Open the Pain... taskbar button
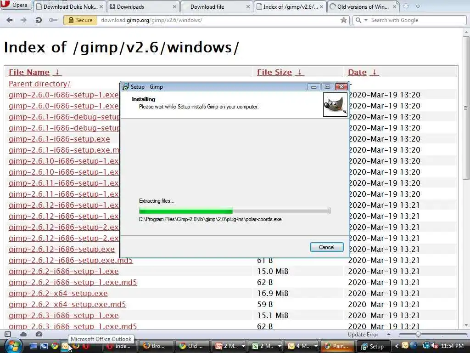Viewport: 470px width, 353px height. (x=337, y=346)
